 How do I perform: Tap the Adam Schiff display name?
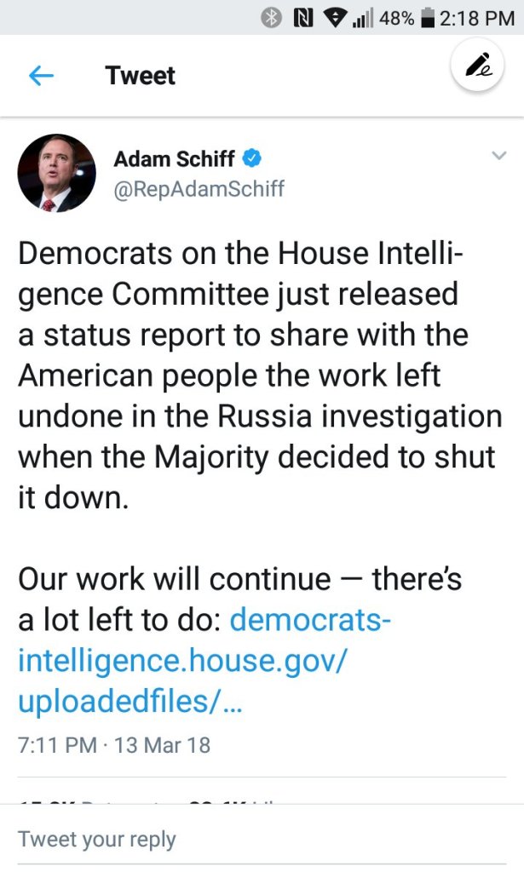coord(174,158)
